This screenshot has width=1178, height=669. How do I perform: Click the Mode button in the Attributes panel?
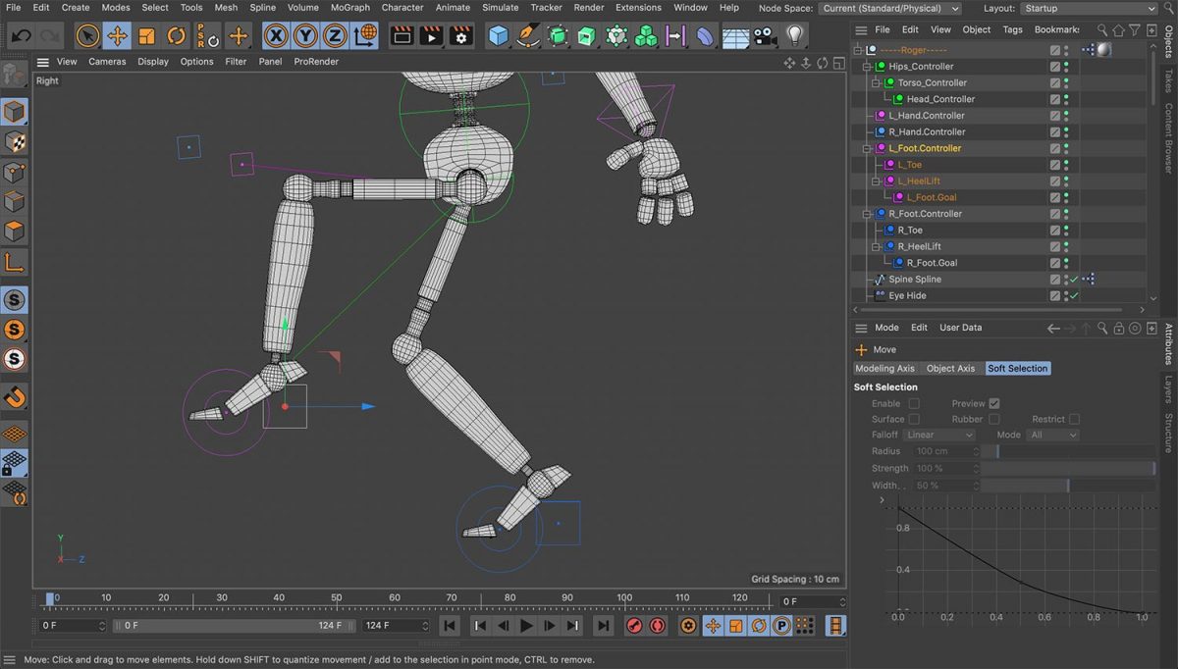point(886,327)
